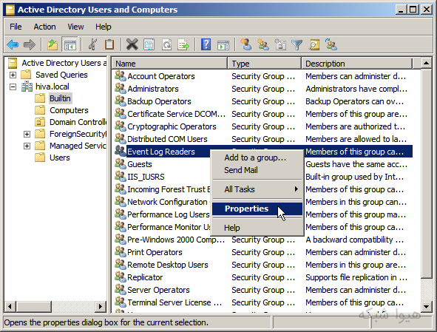
Task: Open the Action menu
Action: [44, 27]
